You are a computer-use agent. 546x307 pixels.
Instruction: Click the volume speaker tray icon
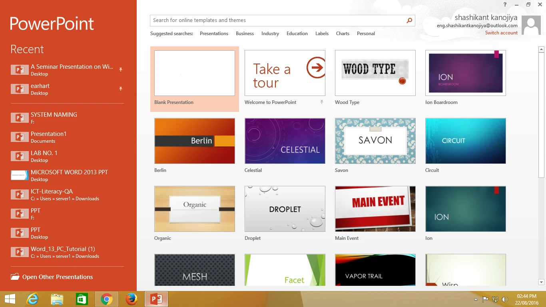(x=504, y=299)
